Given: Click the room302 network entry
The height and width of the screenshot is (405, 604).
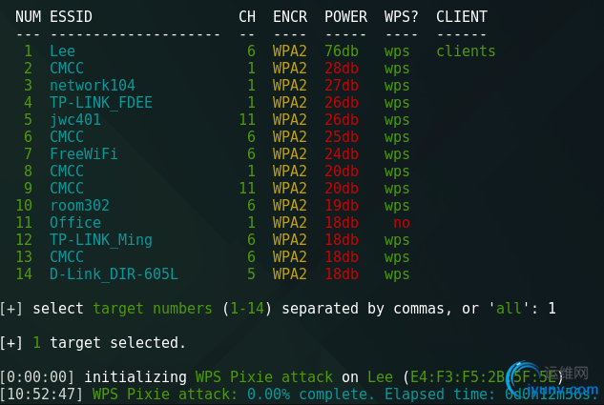Looking at the screenshot, I should click(x=79, y=205).
